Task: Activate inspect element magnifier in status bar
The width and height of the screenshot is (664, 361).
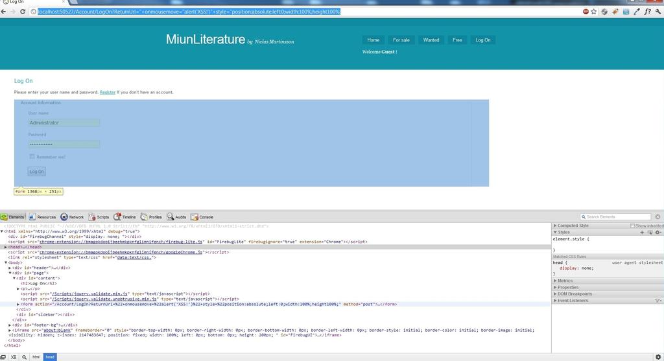Action: pyautogui.click(x=24, y=357)
